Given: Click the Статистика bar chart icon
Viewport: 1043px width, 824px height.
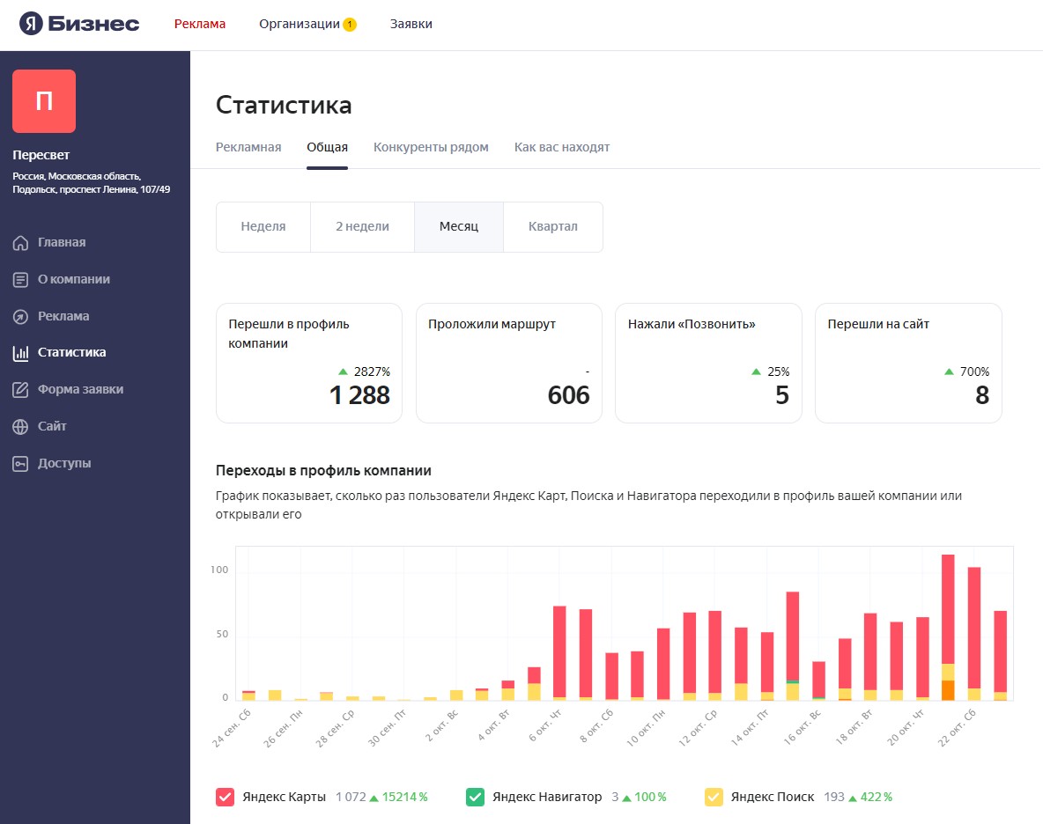Looking at the screenshot, I should [20, 353].
